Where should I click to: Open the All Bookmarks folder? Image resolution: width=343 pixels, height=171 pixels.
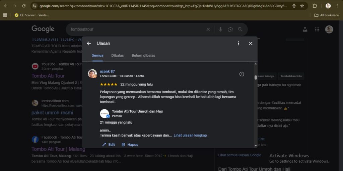click(x=327, y=15)
